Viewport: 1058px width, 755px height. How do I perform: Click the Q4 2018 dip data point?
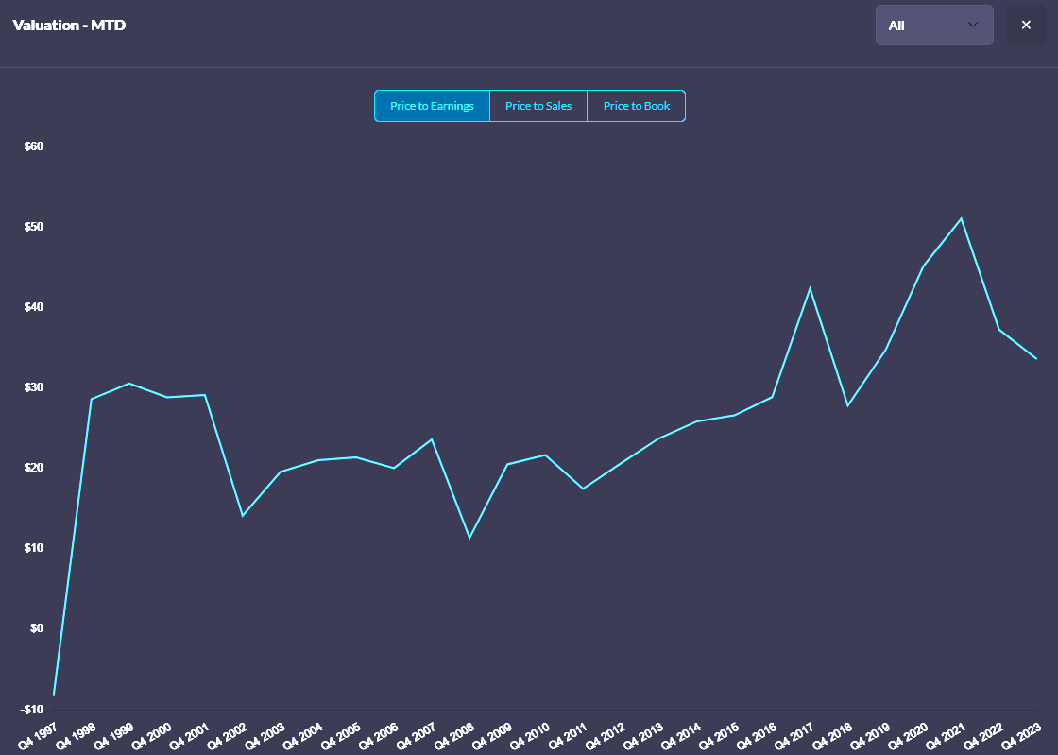point(847,405)
